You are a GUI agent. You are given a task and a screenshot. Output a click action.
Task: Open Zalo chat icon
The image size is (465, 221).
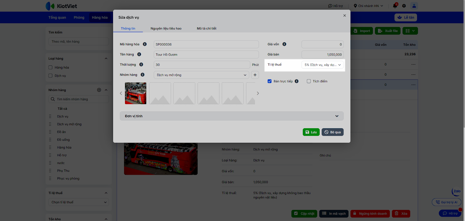pyautogui.click(x=456, y=191)
